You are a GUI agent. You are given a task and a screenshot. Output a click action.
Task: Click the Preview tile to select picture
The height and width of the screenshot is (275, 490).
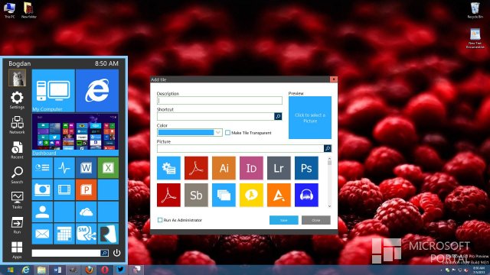[x=310, y=118]
